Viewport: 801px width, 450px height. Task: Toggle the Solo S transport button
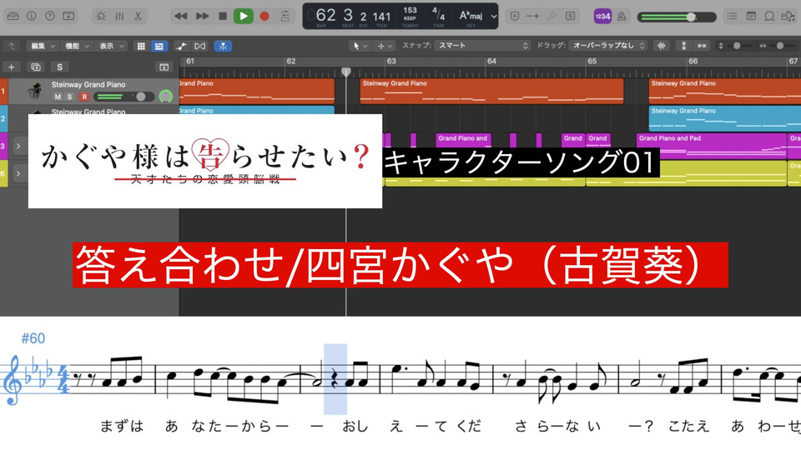pos(570,17)
